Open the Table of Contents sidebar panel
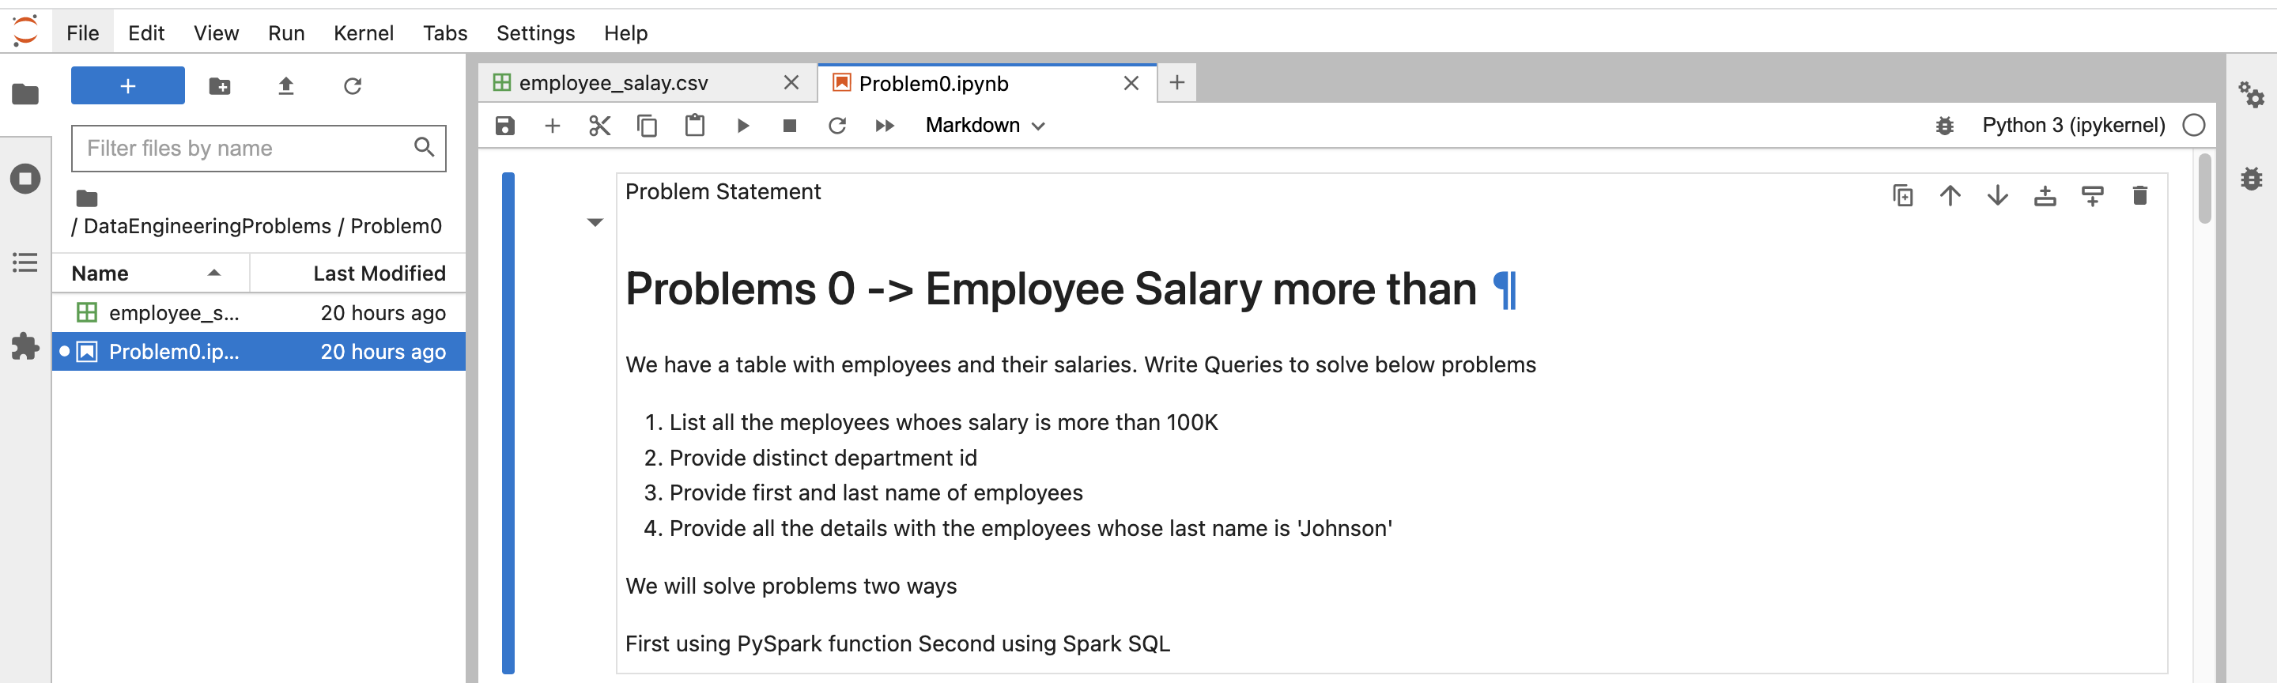The width and height of the screenshot is (2277, 683). tap(25, 262)
